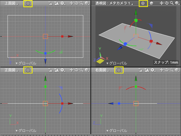181x136 pixels.
Task: Click the cube display icon in the perspective view
Action: pos(151,3)
